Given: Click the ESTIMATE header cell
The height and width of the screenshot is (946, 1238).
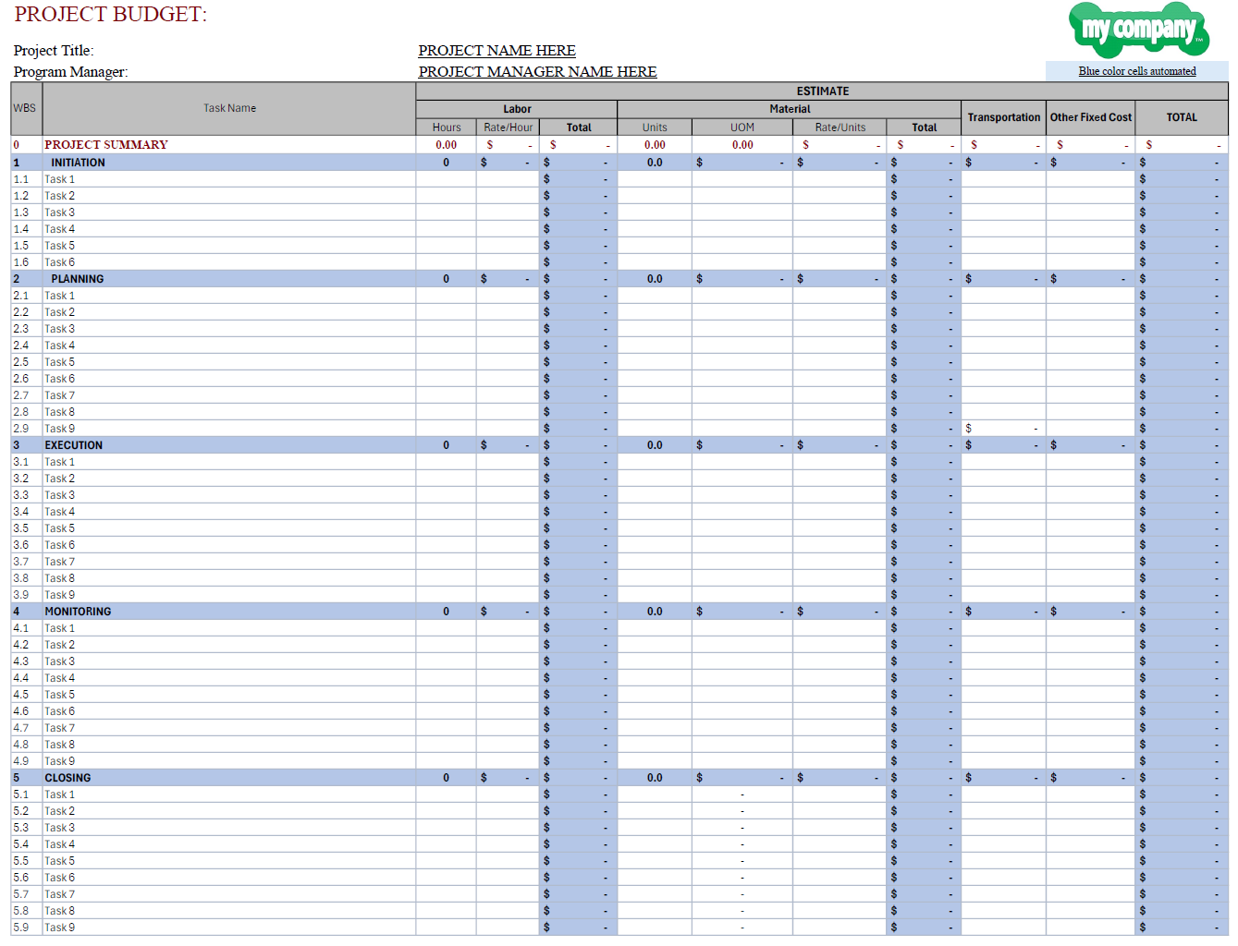Looking at the screenshot, I should point(822,91).
